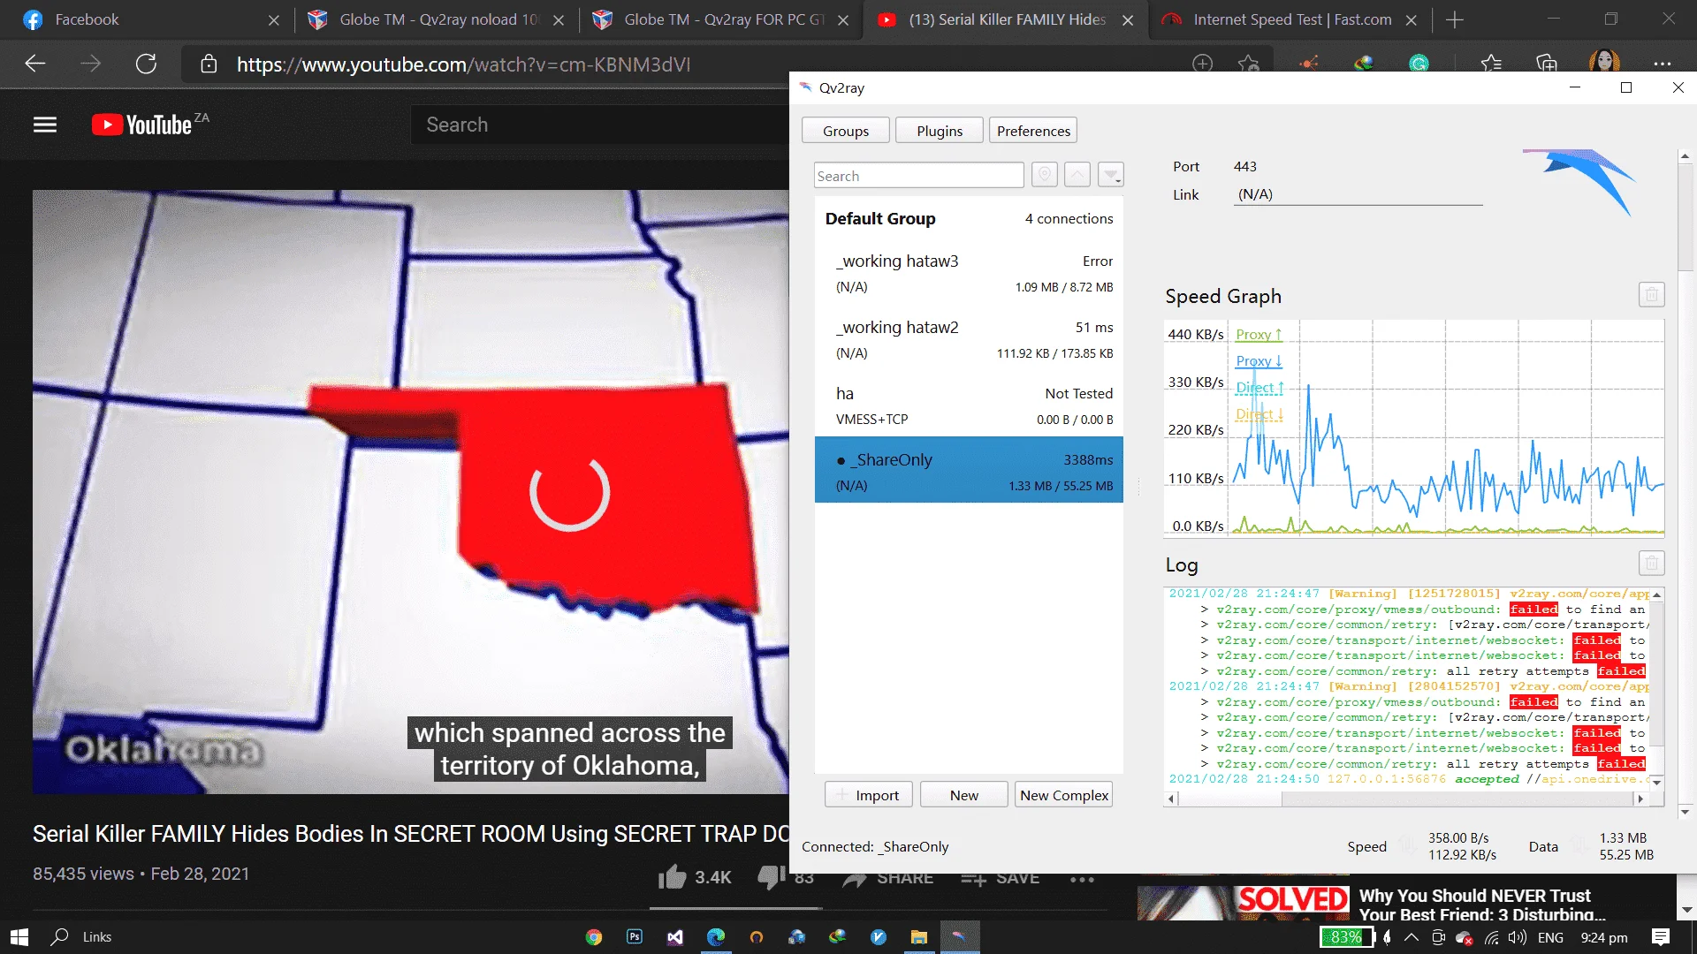Screen dimensions: 1697x954
Task: Open the orange node-graph extension icon
Action: 1309,64
